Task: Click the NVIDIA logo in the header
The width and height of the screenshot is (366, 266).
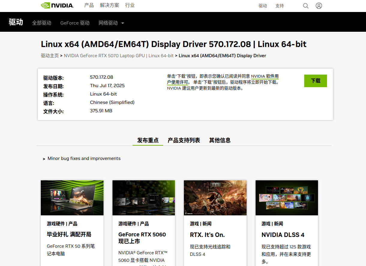Action: click(57, 5)
